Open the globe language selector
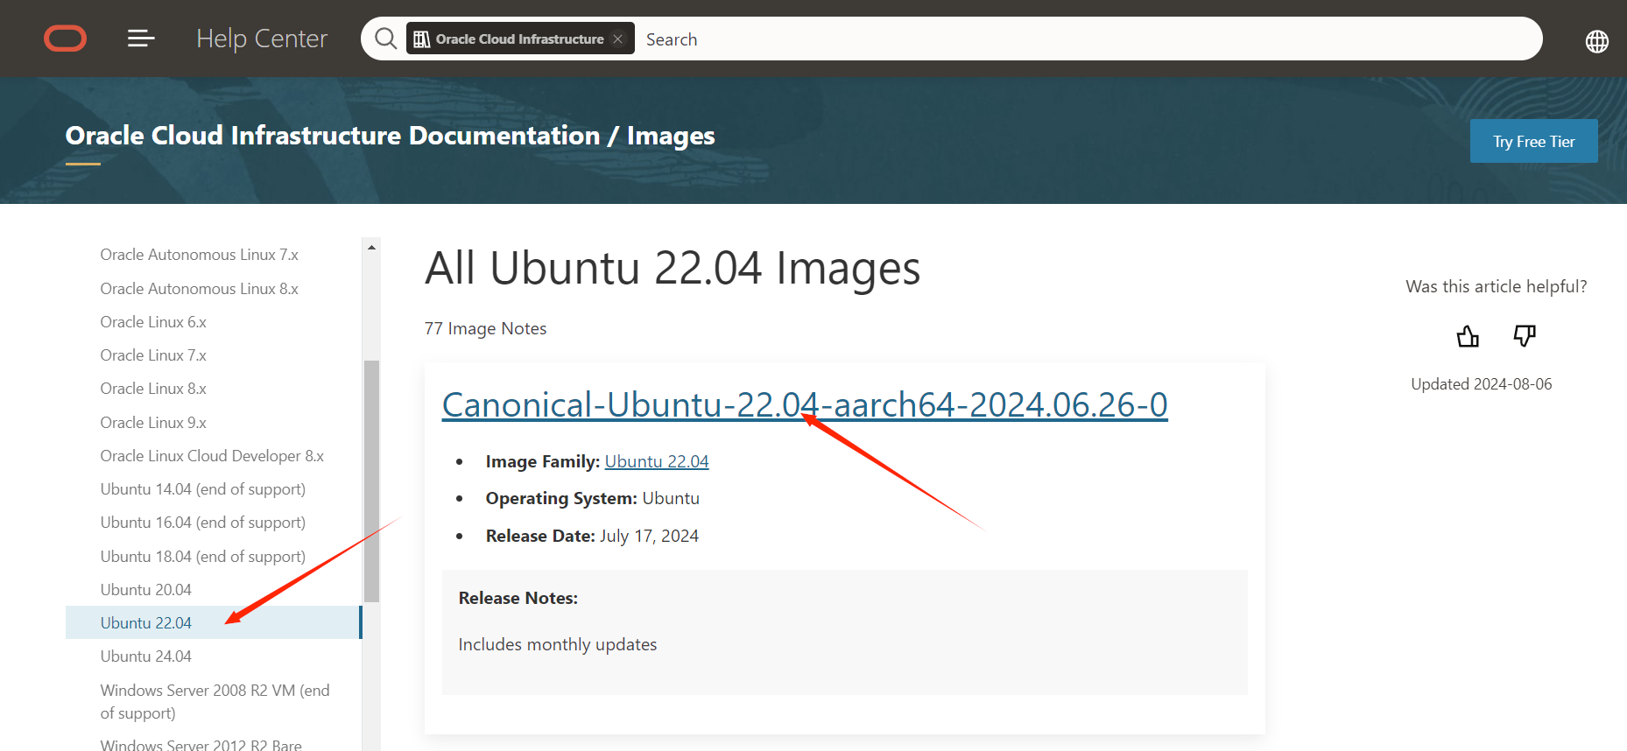 tap(1596, 41)
